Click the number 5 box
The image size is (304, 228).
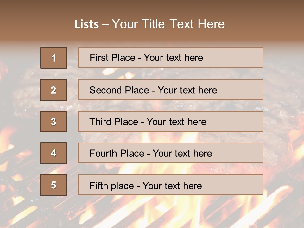click(54, 185)
